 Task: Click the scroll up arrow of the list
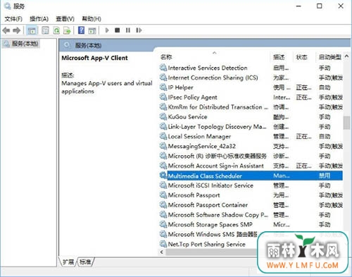tap(346, 56)
